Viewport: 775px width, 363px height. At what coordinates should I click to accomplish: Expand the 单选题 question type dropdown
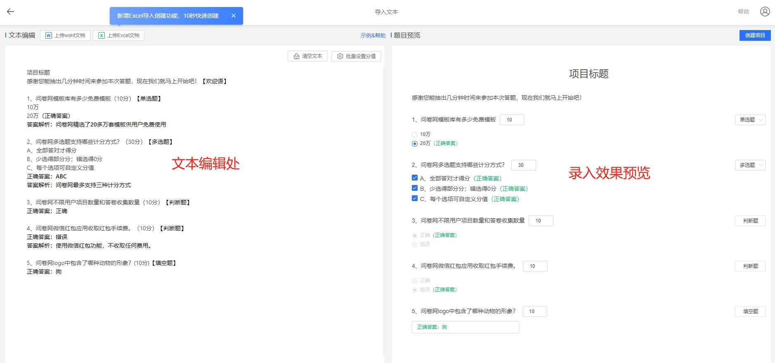750,120
